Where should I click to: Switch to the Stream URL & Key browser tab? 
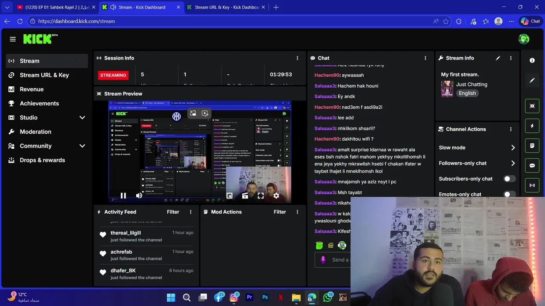227,7
